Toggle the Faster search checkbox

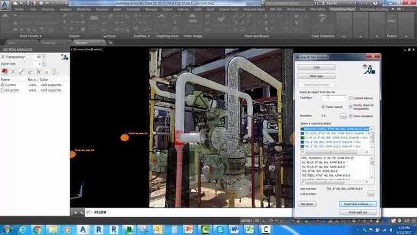(x=323, y=107)
